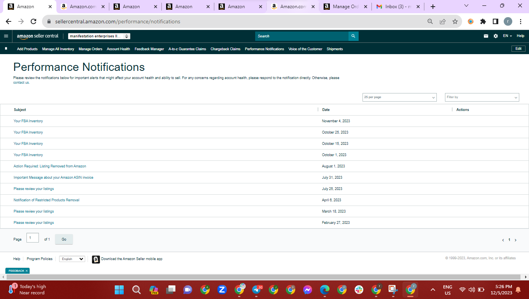Image resolution: width=529 pixels, height=299 pixels.
Task: Open the July 25 Please review your listings
Action: tap(33, 189)
